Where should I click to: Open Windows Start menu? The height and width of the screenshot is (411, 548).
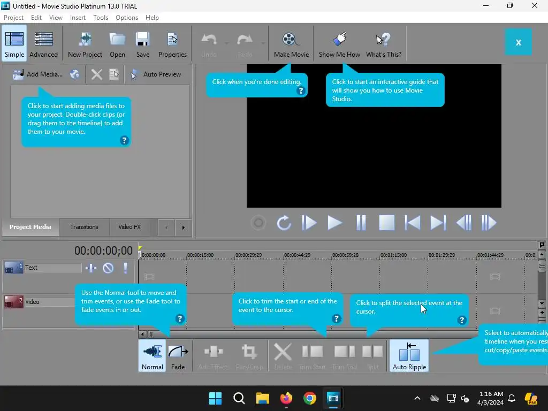click(215, 398)
